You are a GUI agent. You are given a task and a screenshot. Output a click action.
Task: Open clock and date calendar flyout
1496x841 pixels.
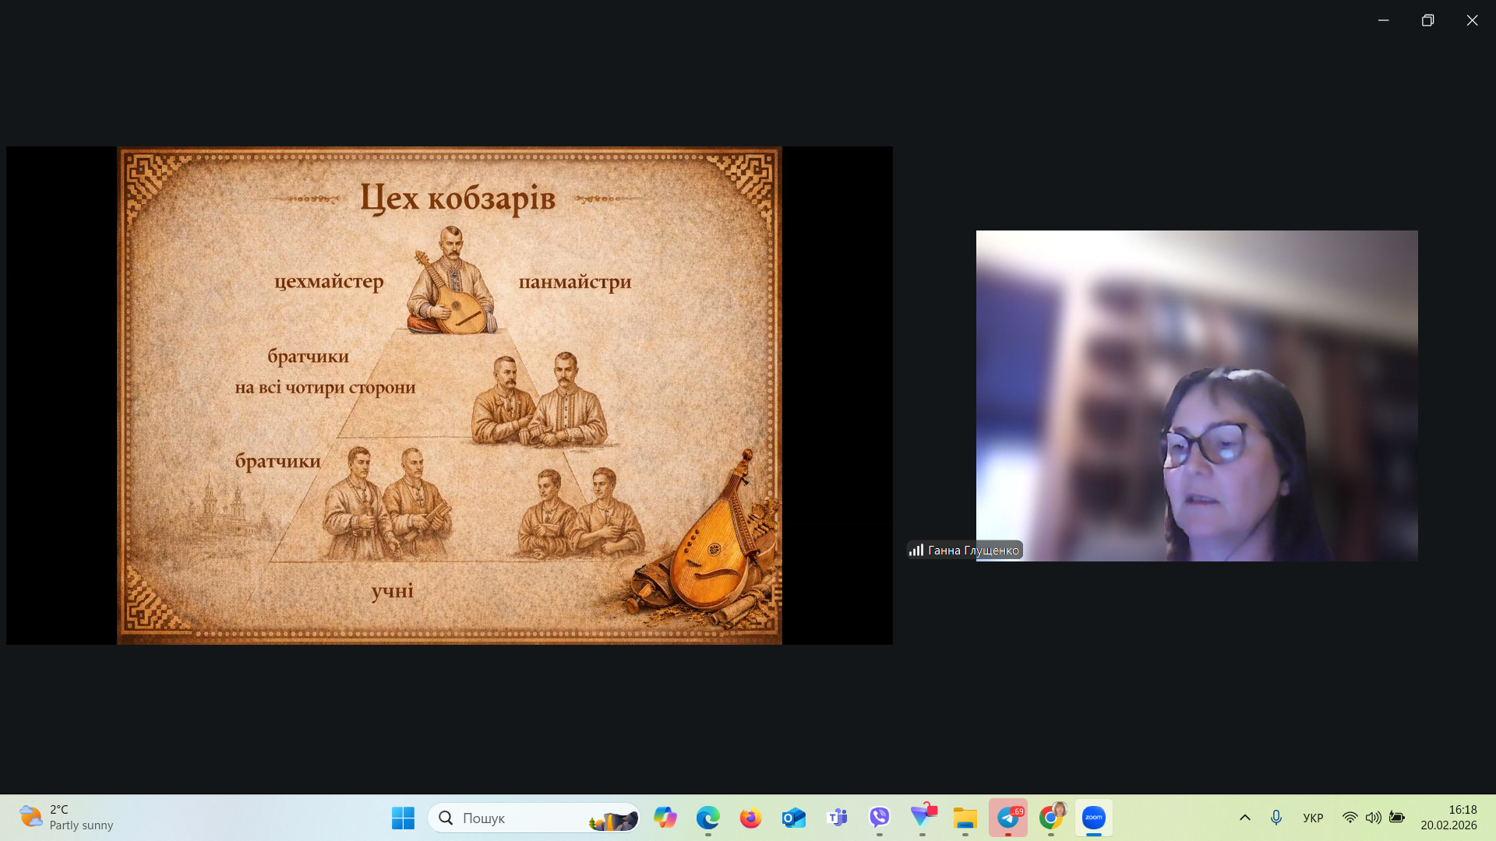point(1448,818)
